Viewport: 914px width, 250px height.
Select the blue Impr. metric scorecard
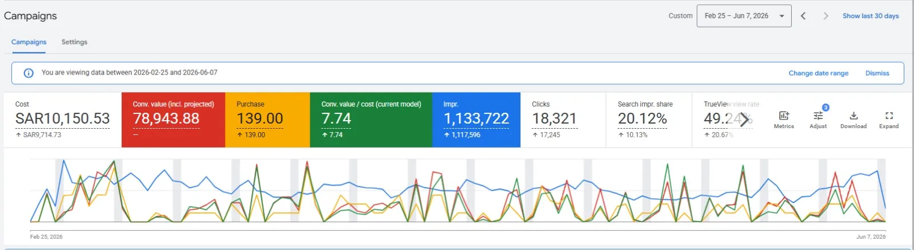pyautogui.click(x=476, y=120)
